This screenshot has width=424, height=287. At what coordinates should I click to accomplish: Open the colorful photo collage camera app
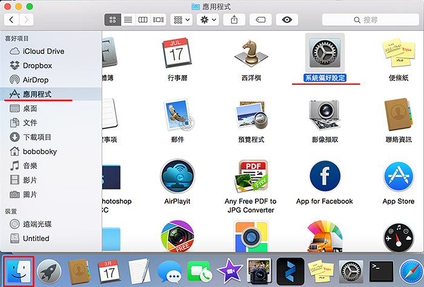point(251,236)
